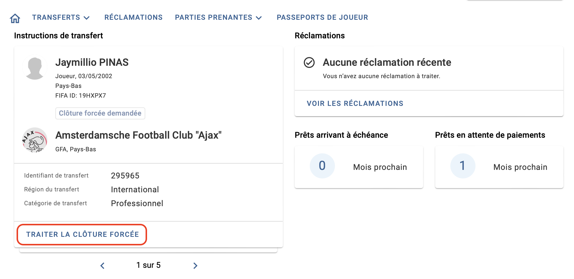
Task: Go to the home page icon
Action: pyautogui.click(x=15, y=18)
